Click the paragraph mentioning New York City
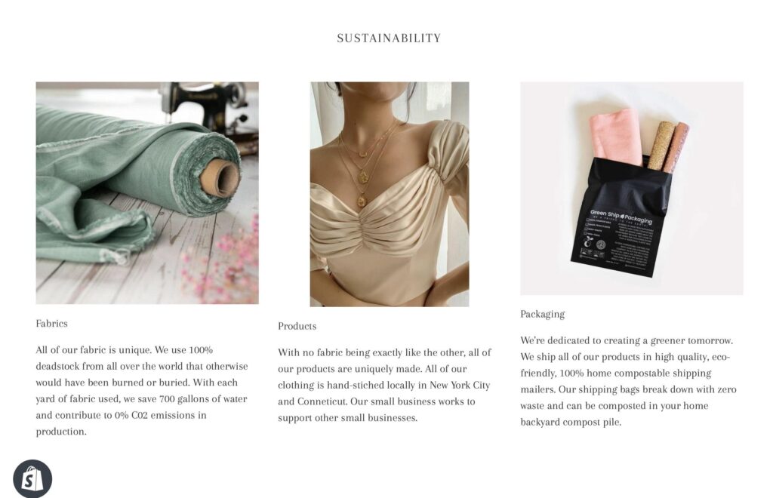Image resolution: width=773 pixels, height=498 pixels. tap(384, 385)
